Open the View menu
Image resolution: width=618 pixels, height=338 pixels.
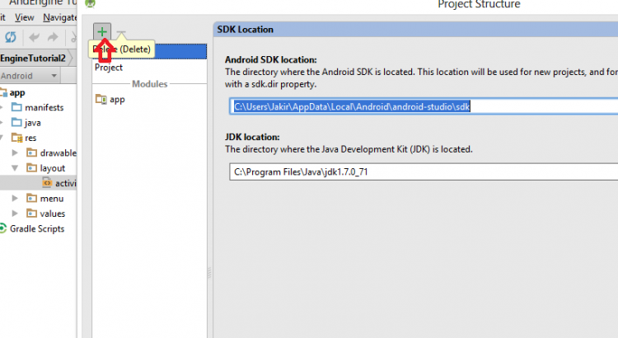(25, 16)
